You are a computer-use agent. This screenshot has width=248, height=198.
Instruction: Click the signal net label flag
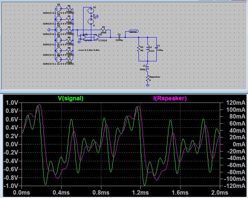point(133,32)
